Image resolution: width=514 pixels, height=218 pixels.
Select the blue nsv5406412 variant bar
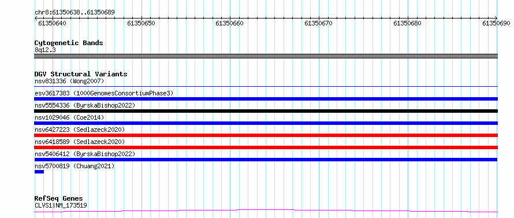tap(266, 160)
